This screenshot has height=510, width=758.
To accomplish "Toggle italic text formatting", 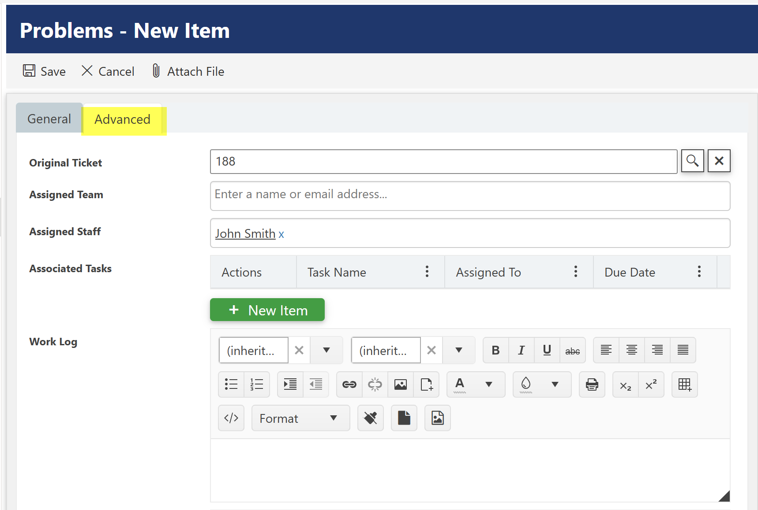I will (521, 350).
